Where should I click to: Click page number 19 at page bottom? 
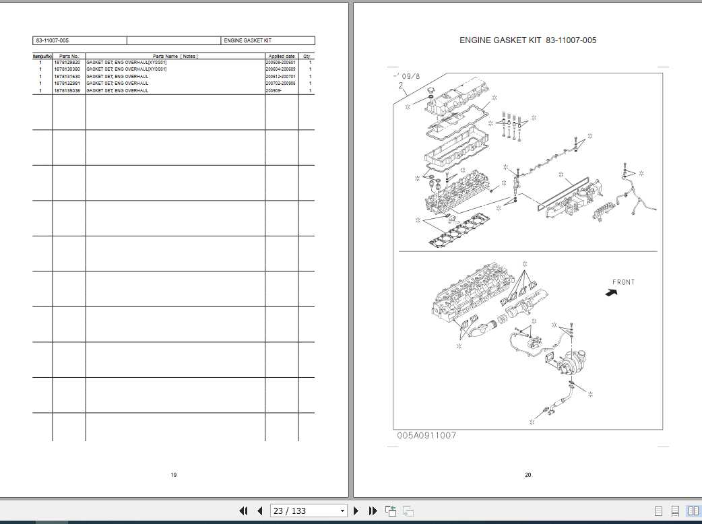point(174,475)
